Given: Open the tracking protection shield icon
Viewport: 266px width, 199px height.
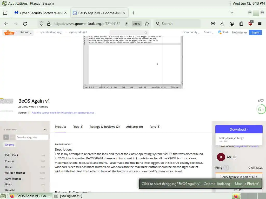Looking at the screenshot, I should [x=41, y=24].
